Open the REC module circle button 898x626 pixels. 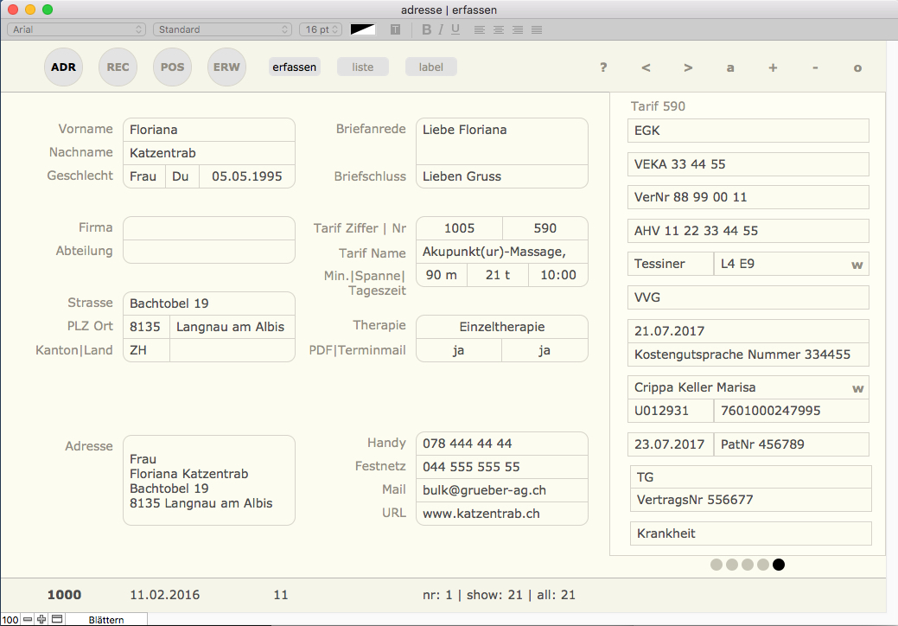click(118, 67)
